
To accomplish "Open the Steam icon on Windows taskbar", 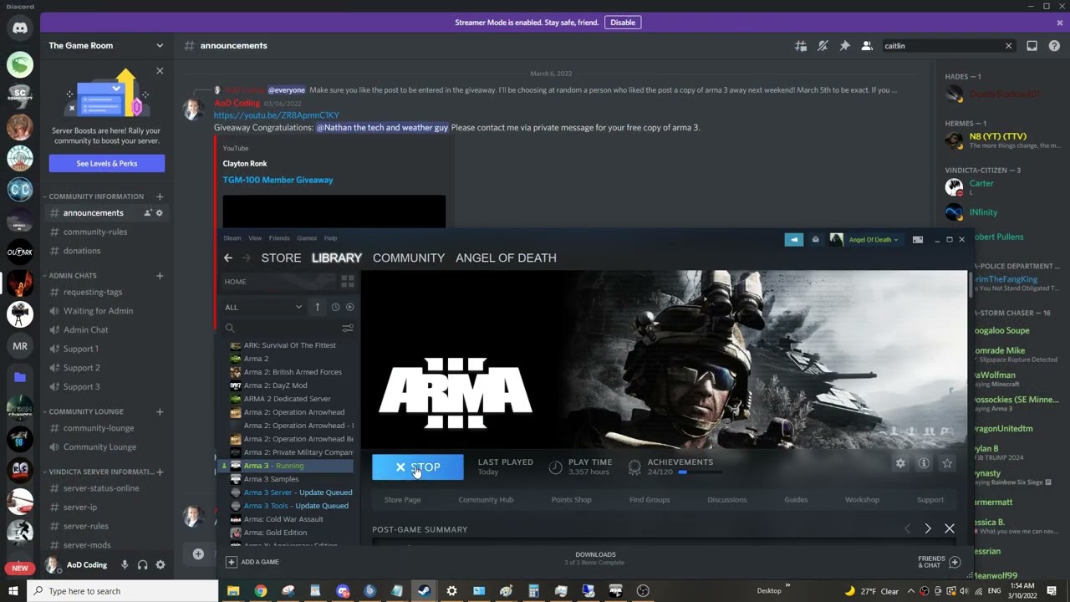I will 425,591.
